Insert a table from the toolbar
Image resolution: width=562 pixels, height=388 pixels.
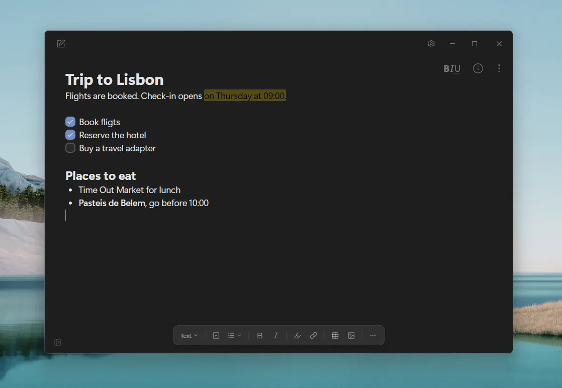pos(335,336)
